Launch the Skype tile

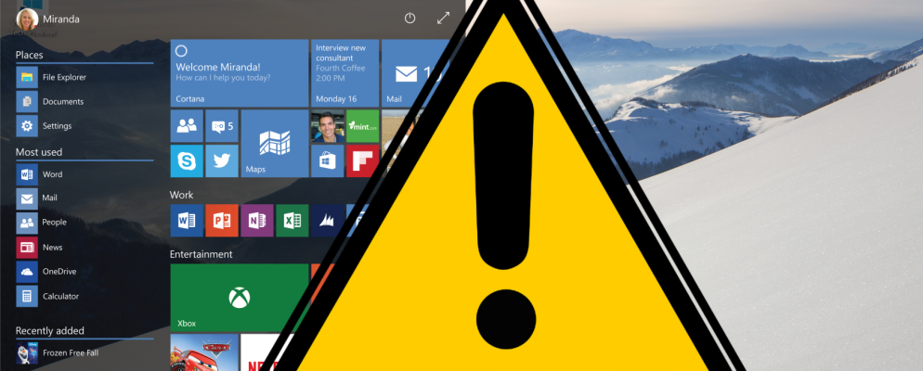point(187,160)
